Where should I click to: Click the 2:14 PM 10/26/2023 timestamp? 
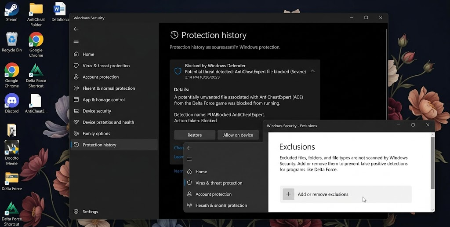tap(202, 77)
